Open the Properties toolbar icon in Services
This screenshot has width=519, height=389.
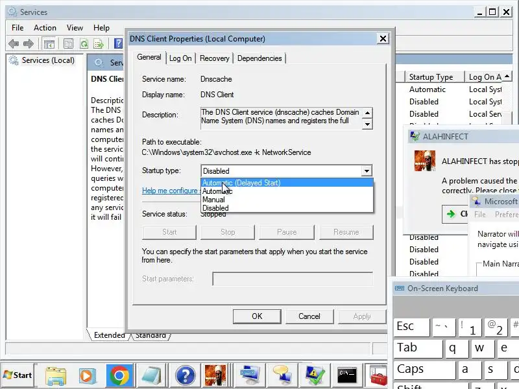pos(68,43)
